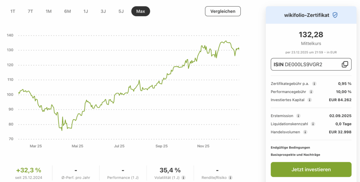Image resolution: width=360 pixels, height=182 pixels.
Task: Open Basisprospekte und Nachträge link
Action: [x=295, y=155]
